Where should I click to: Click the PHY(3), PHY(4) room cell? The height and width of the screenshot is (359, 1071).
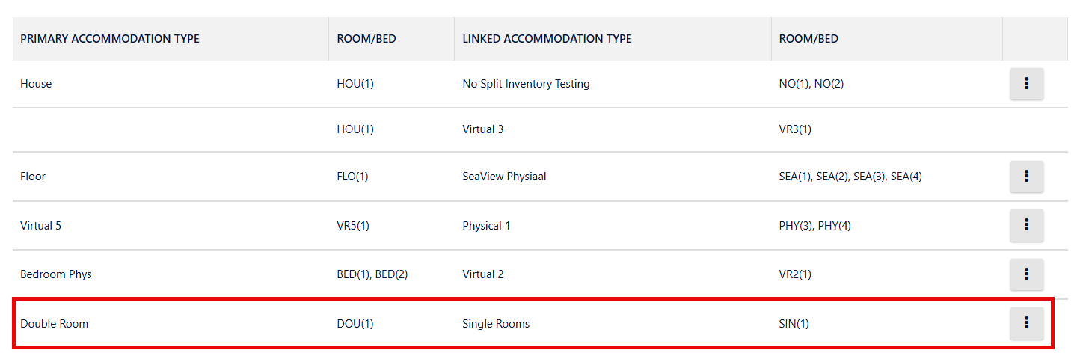(x=815, y=226)
